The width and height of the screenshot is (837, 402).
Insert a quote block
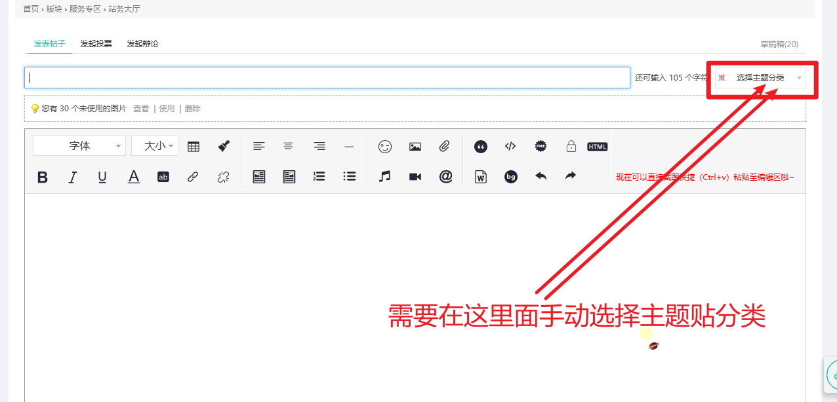pos(481,147)
